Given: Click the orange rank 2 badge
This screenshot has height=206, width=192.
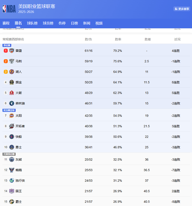Looking at the screenshot, I should point(6,61).
